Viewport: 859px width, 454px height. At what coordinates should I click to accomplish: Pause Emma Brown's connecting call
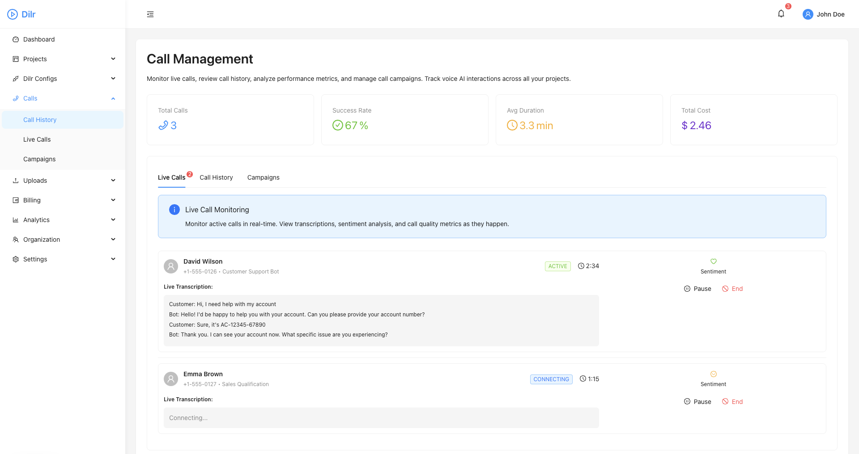pos(697,401)
